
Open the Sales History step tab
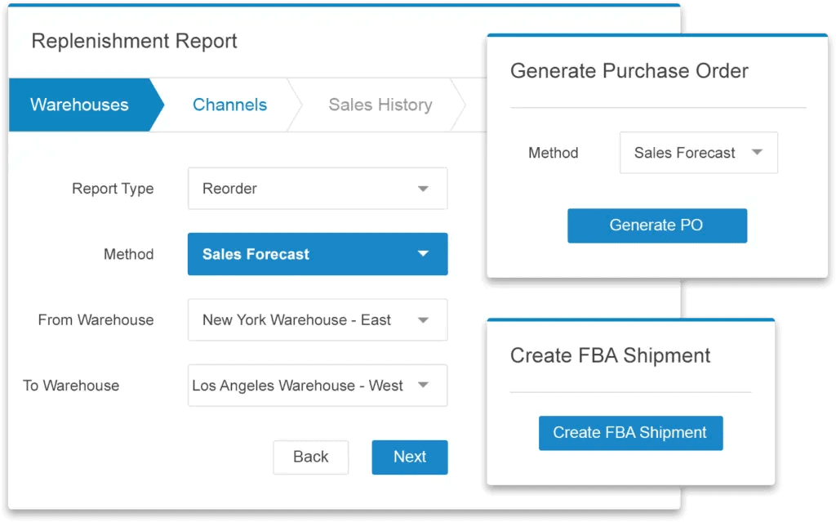coord(380,105)
